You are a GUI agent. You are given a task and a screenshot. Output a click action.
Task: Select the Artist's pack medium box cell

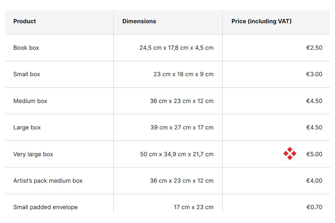pos(48,181)
